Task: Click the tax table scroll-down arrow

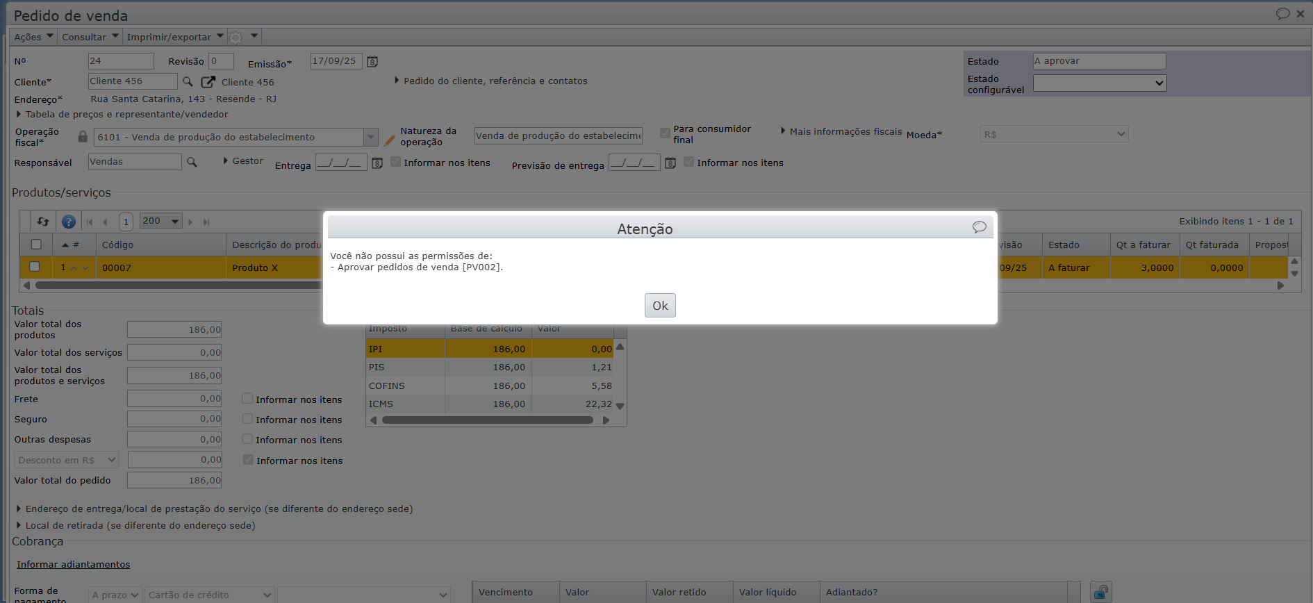Action: point(620,406)
